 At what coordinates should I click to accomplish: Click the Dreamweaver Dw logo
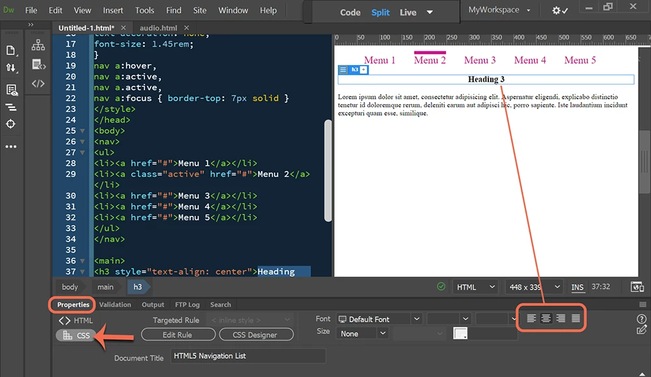pos(8,10)
